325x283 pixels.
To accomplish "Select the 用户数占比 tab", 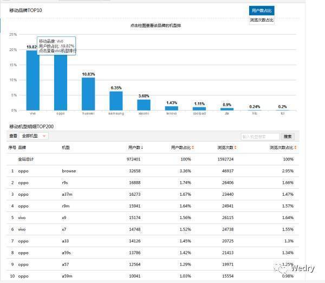I will [x=262, y=11].
